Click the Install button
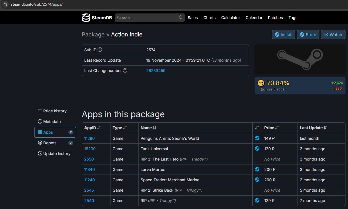The width and height of the screenshot is (348, 209). click(284, 35)
